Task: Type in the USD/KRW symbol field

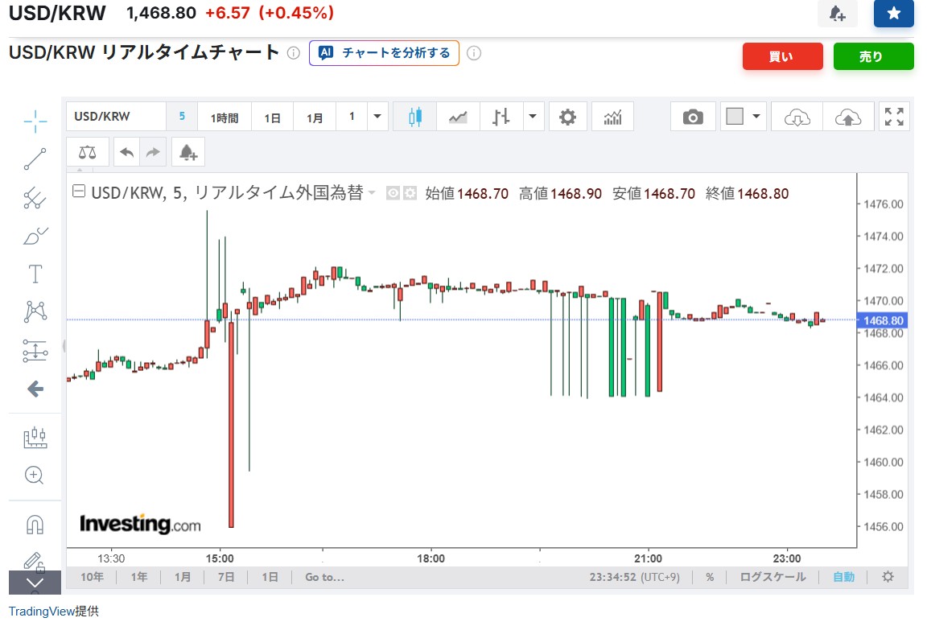Action: 115,117
